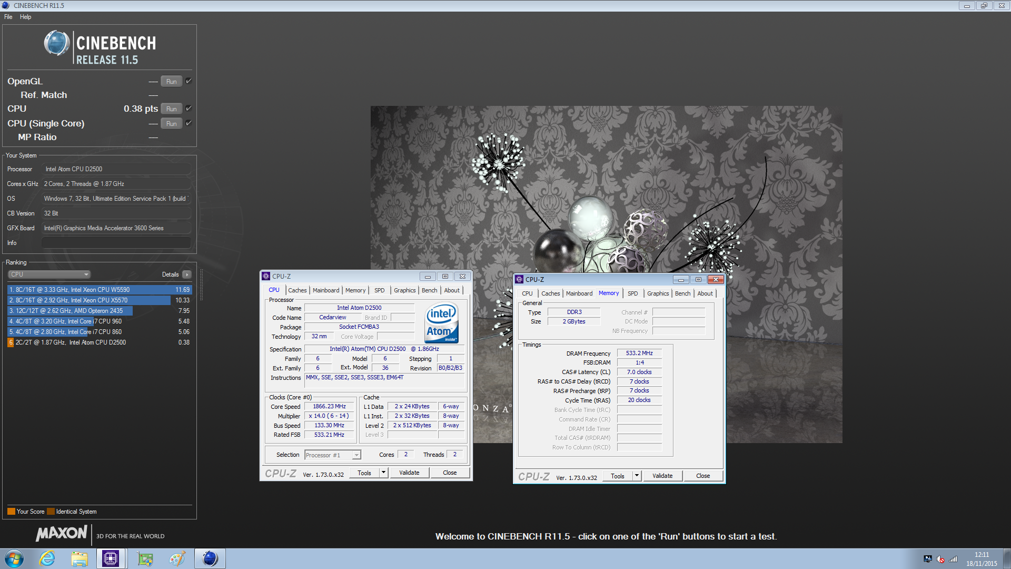Screen dimensions: 1011x569
Task: Launch Internet Explorer from taskbar
Action: pos(47,558)
